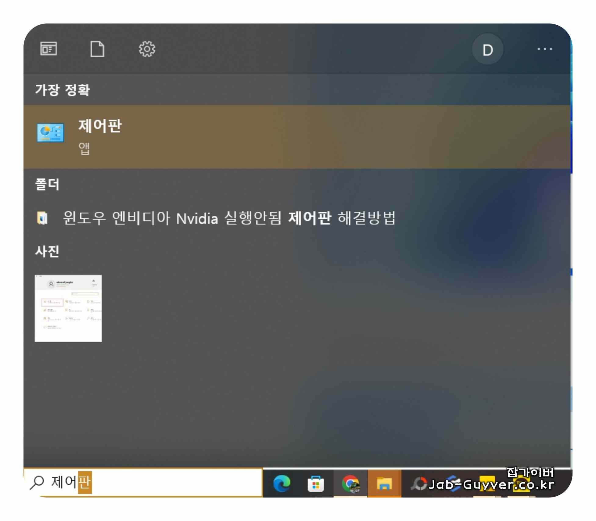Click the folder icon beside Nvidia result
The width and height of the screenshot is (596, 521).
pyautogui.click(x=42, y=218)
